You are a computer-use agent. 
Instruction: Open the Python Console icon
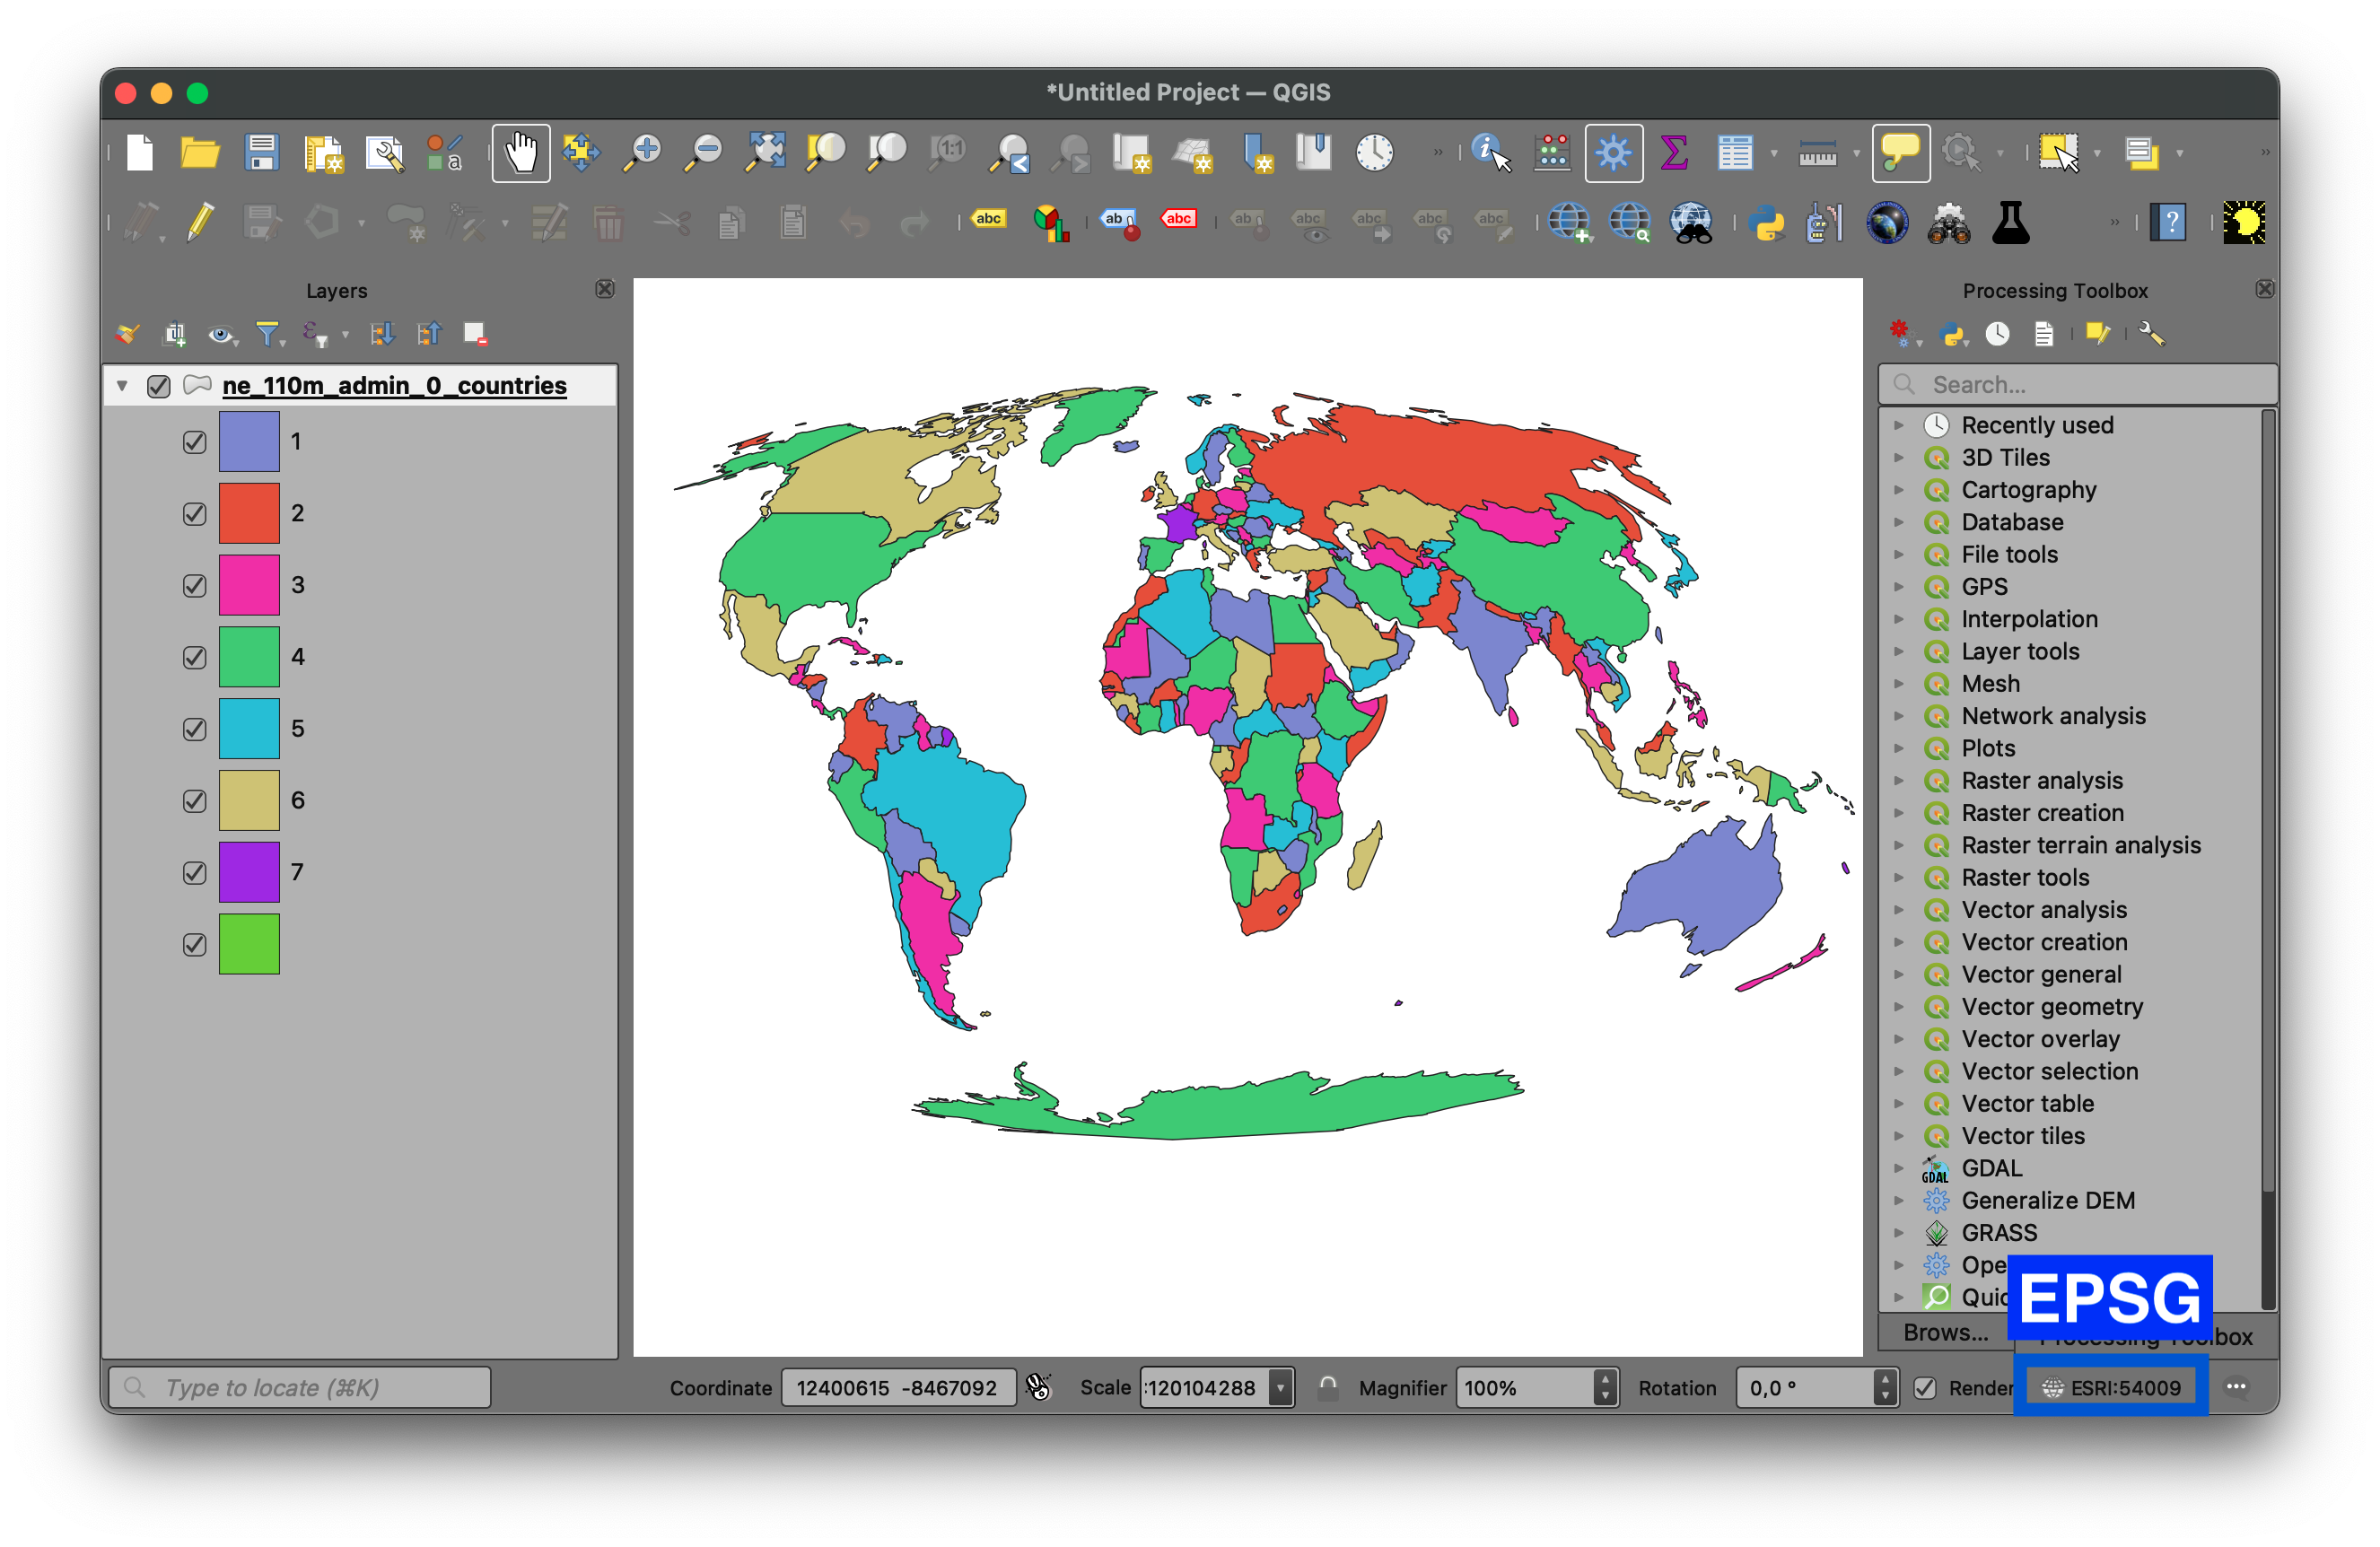(x=1766, y=222)
